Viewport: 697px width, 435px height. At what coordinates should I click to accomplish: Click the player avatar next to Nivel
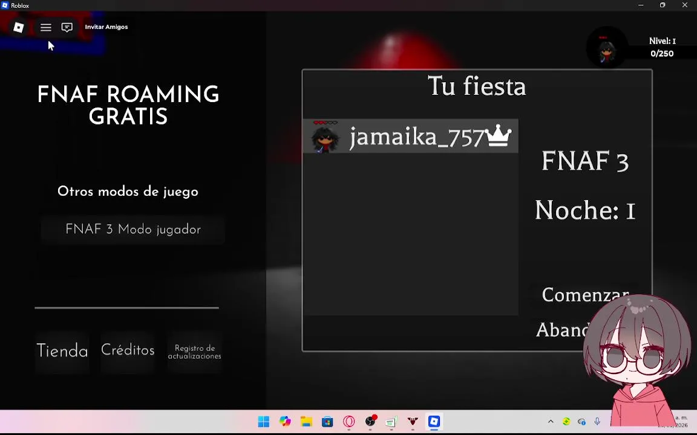click(607, 48)
